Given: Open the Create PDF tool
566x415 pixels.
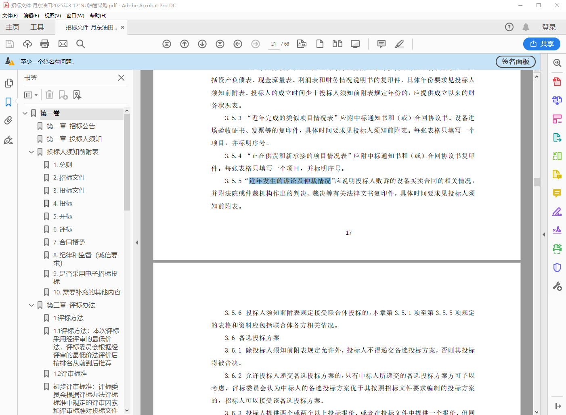Looking at the screenshot, I should coord(557,82).
